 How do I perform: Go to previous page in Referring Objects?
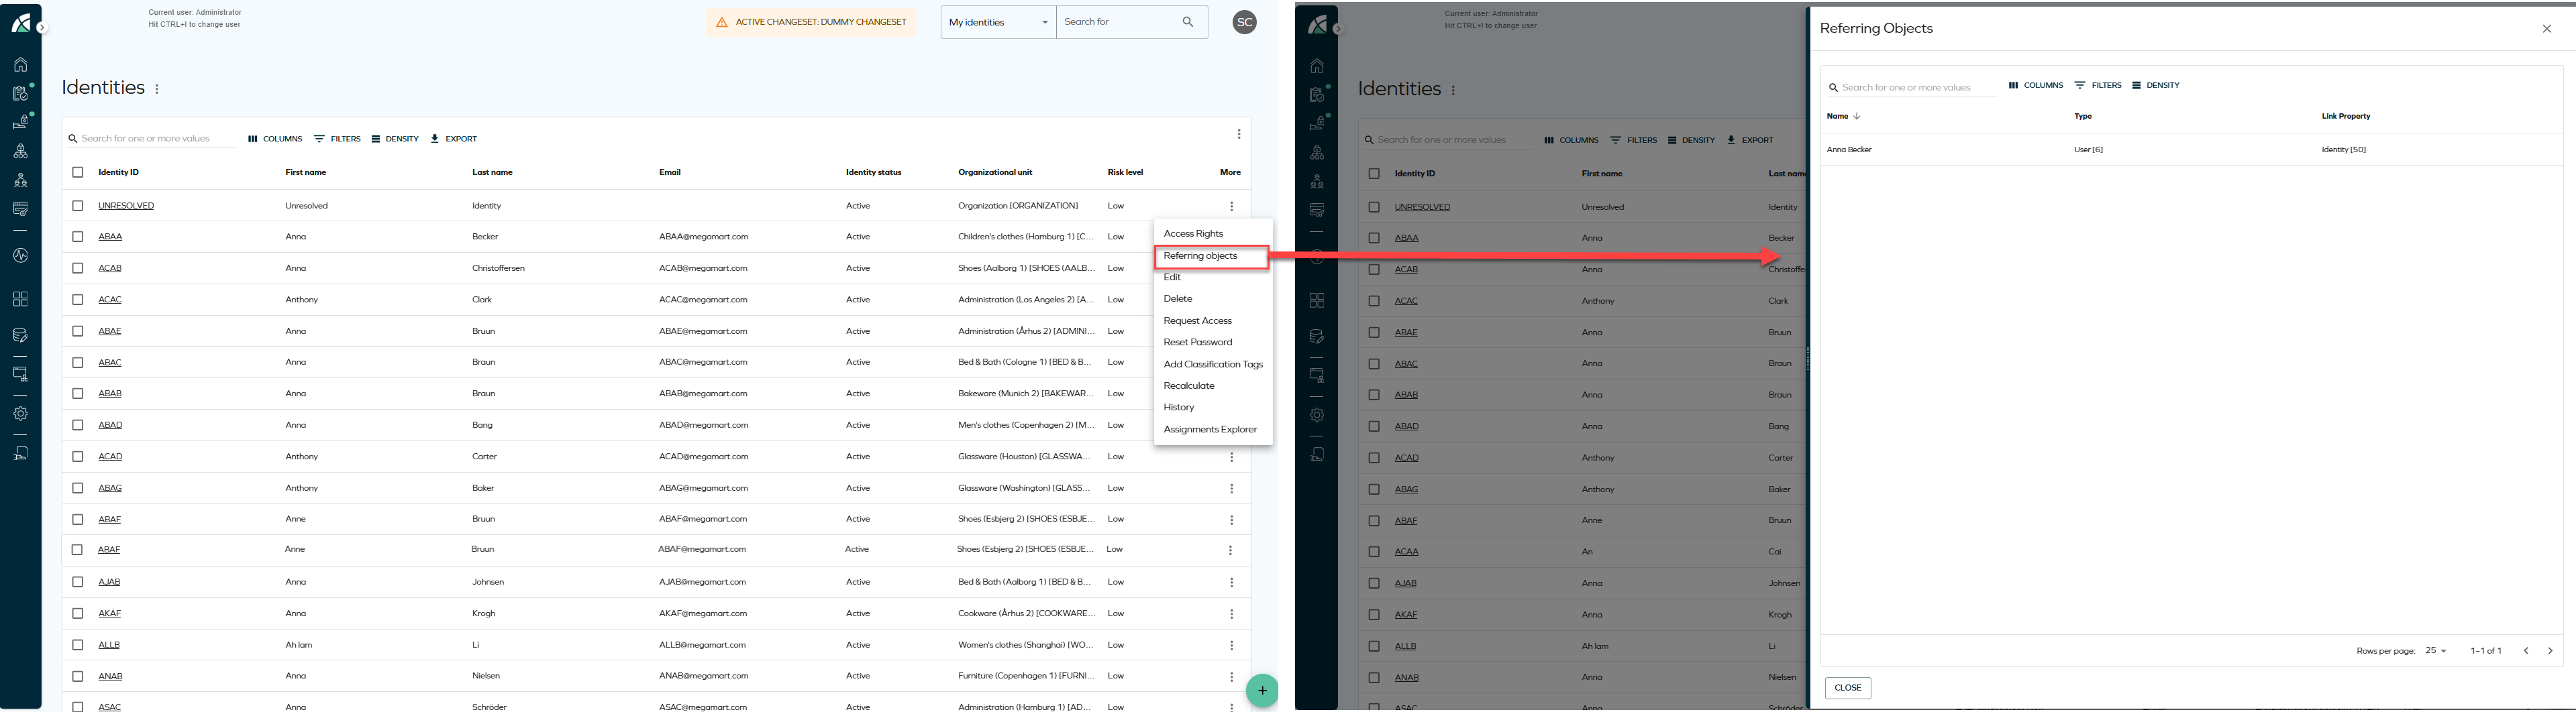point(2526,651)
